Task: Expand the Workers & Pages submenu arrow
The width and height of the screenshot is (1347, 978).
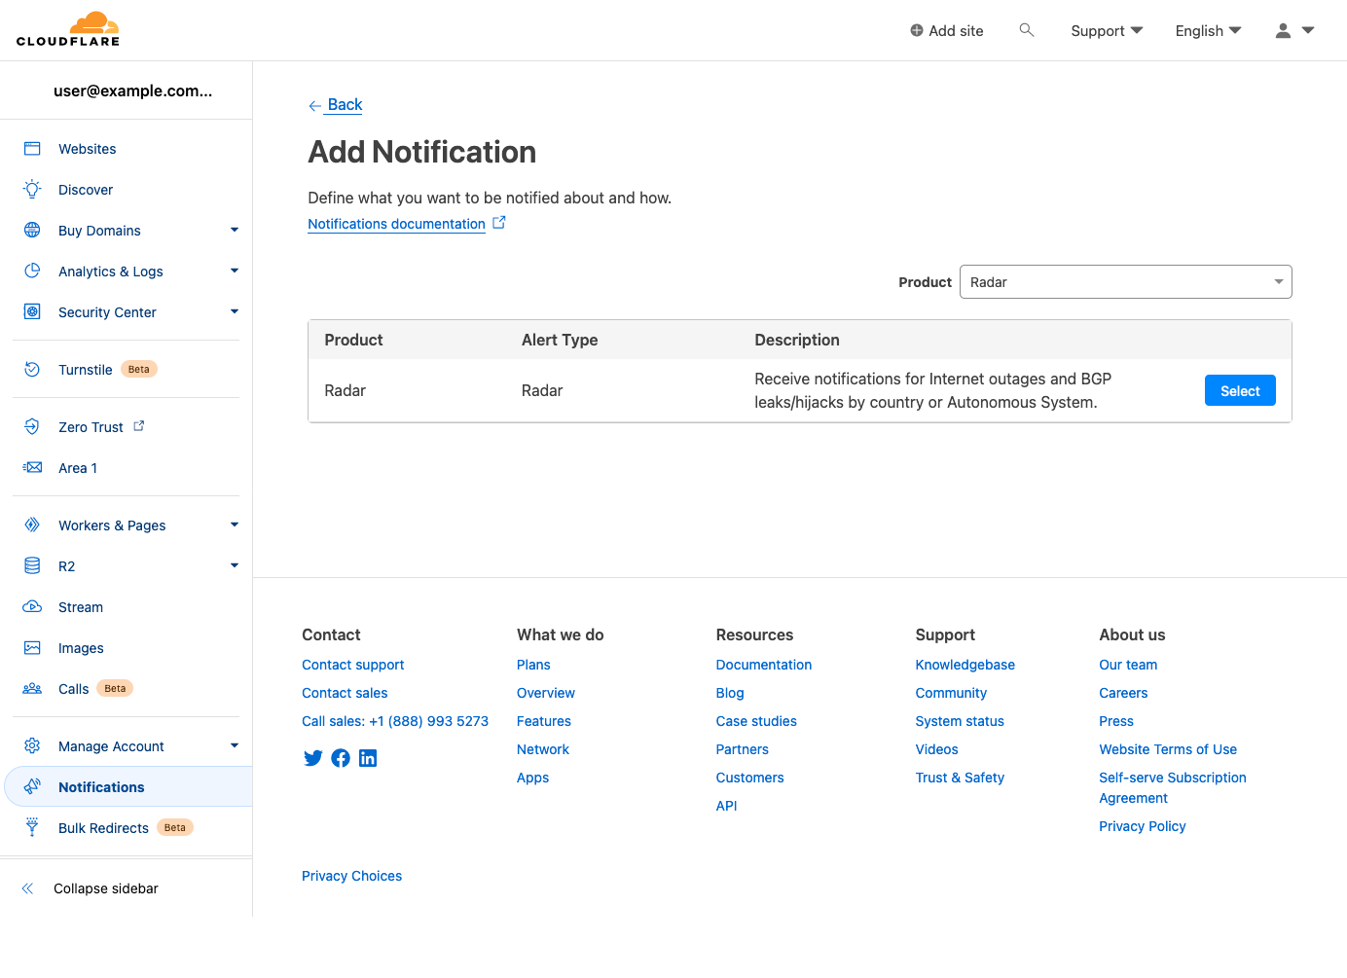Action: (x=235, y=525)
